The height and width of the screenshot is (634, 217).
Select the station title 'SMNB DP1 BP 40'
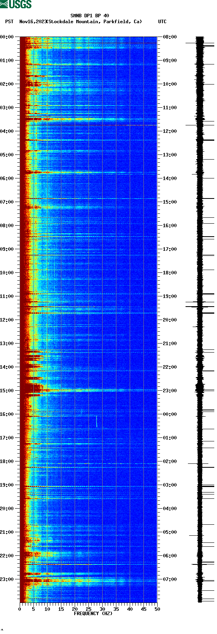[90, 16]
